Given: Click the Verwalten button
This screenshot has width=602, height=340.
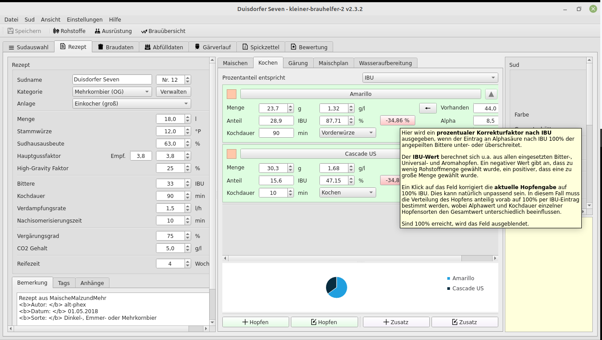Looking at the screenshot, I should [x=173, y=92].
